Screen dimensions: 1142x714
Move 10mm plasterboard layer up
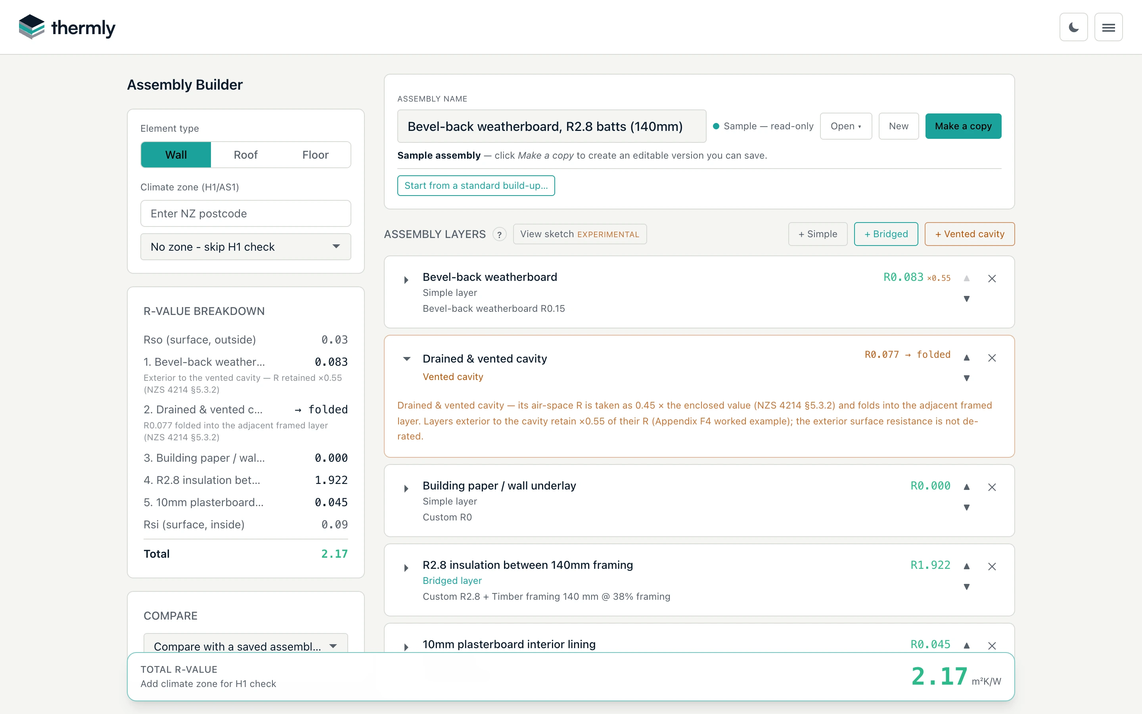[x=966, y=645]
